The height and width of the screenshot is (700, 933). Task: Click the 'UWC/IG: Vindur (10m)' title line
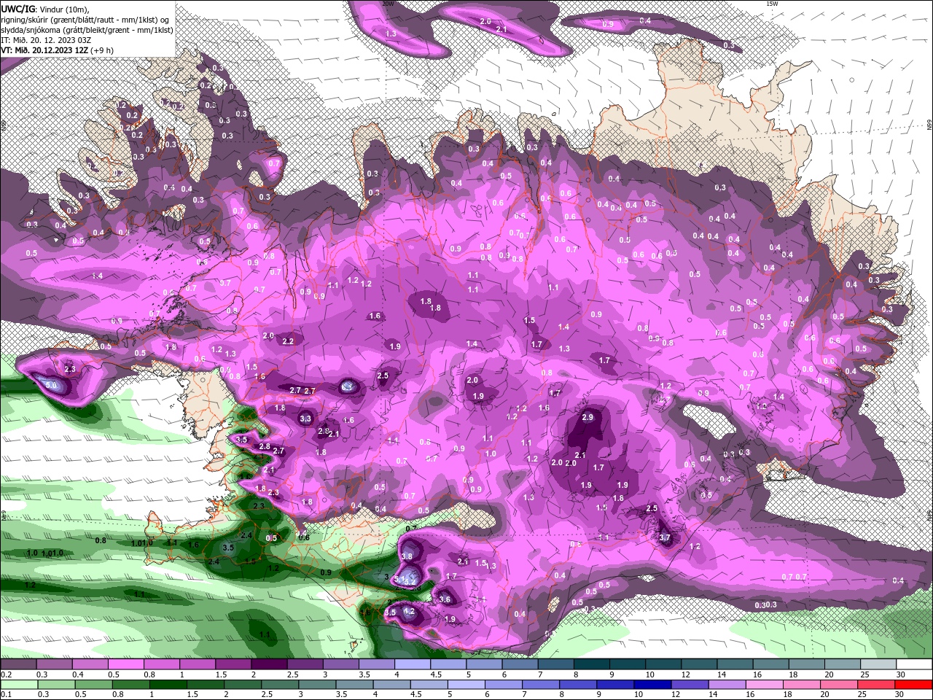45,9
